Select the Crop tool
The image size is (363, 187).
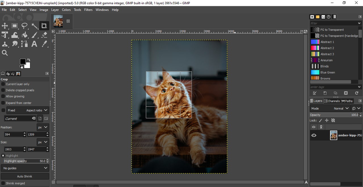44,26
